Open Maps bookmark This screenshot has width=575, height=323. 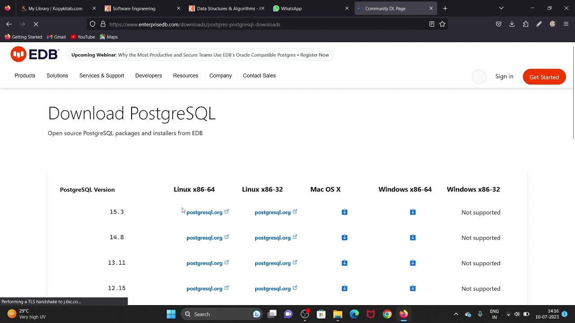pos(109,37)
